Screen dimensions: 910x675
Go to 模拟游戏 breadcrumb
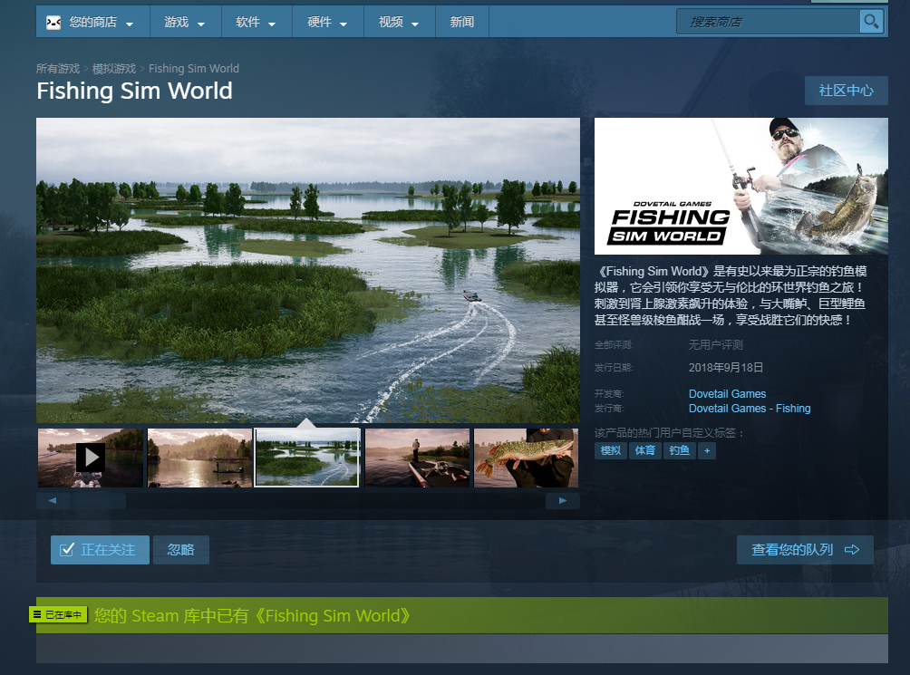pyautogui.click(x=114, y=69)
